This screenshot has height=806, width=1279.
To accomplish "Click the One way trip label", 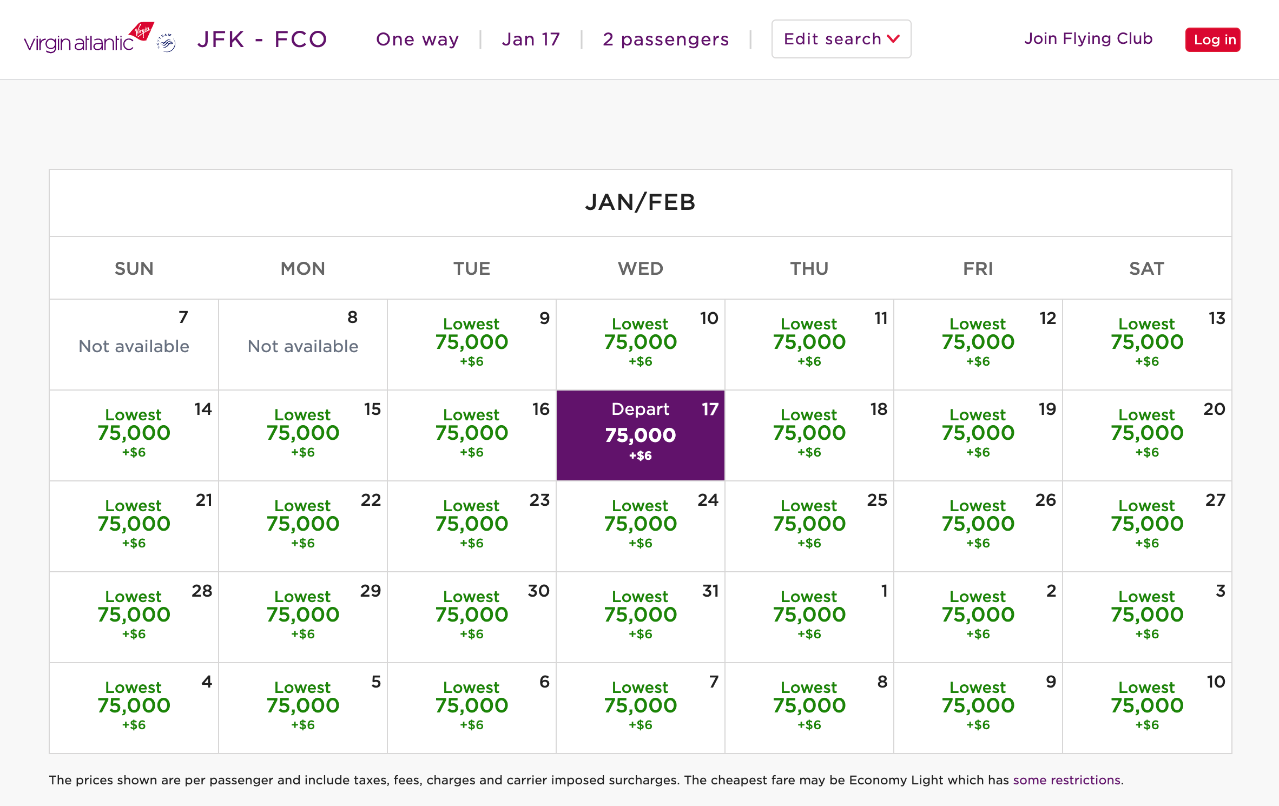I will tap(417, 39).
